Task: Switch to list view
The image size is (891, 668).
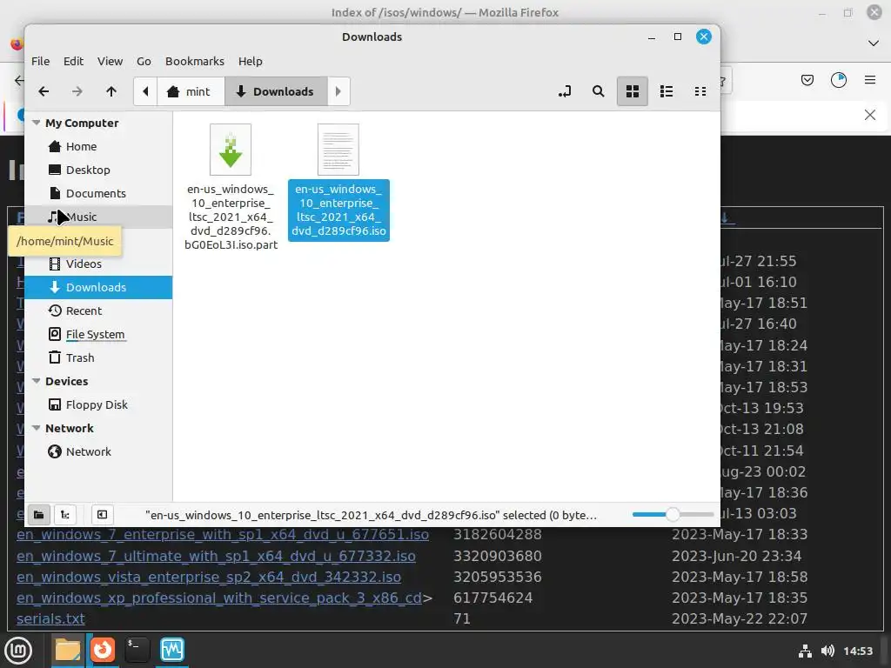Action: pyautogui.click(x=667, y=91)
